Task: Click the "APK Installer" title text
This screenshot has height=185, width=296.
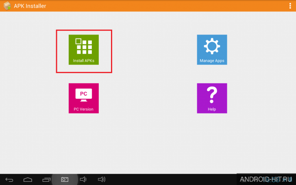Action: [x=30, y=6]
